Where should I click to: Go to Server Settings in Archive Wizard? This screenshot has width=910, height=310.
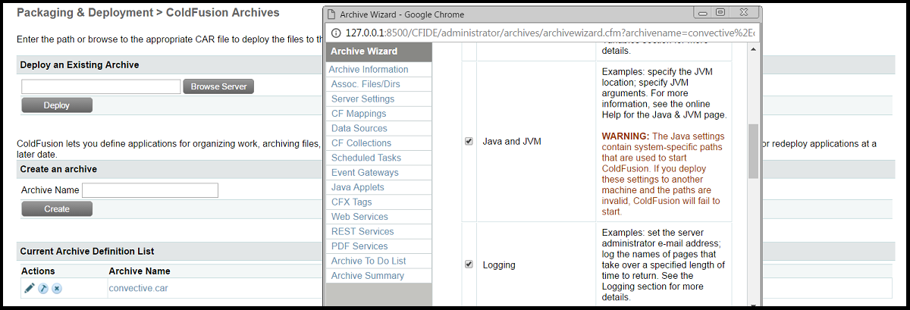pos(362,99)
